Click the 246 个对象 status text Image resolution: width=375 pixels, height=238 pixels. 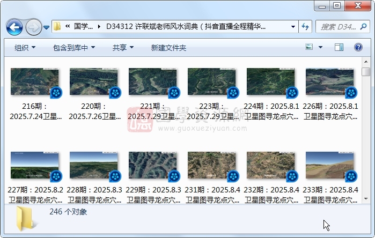pos(68,212)
